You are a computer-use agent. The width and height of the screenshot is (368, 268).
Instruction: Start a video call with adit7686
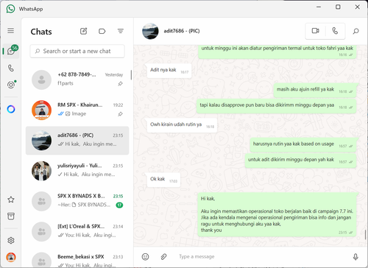coord(316,31)
